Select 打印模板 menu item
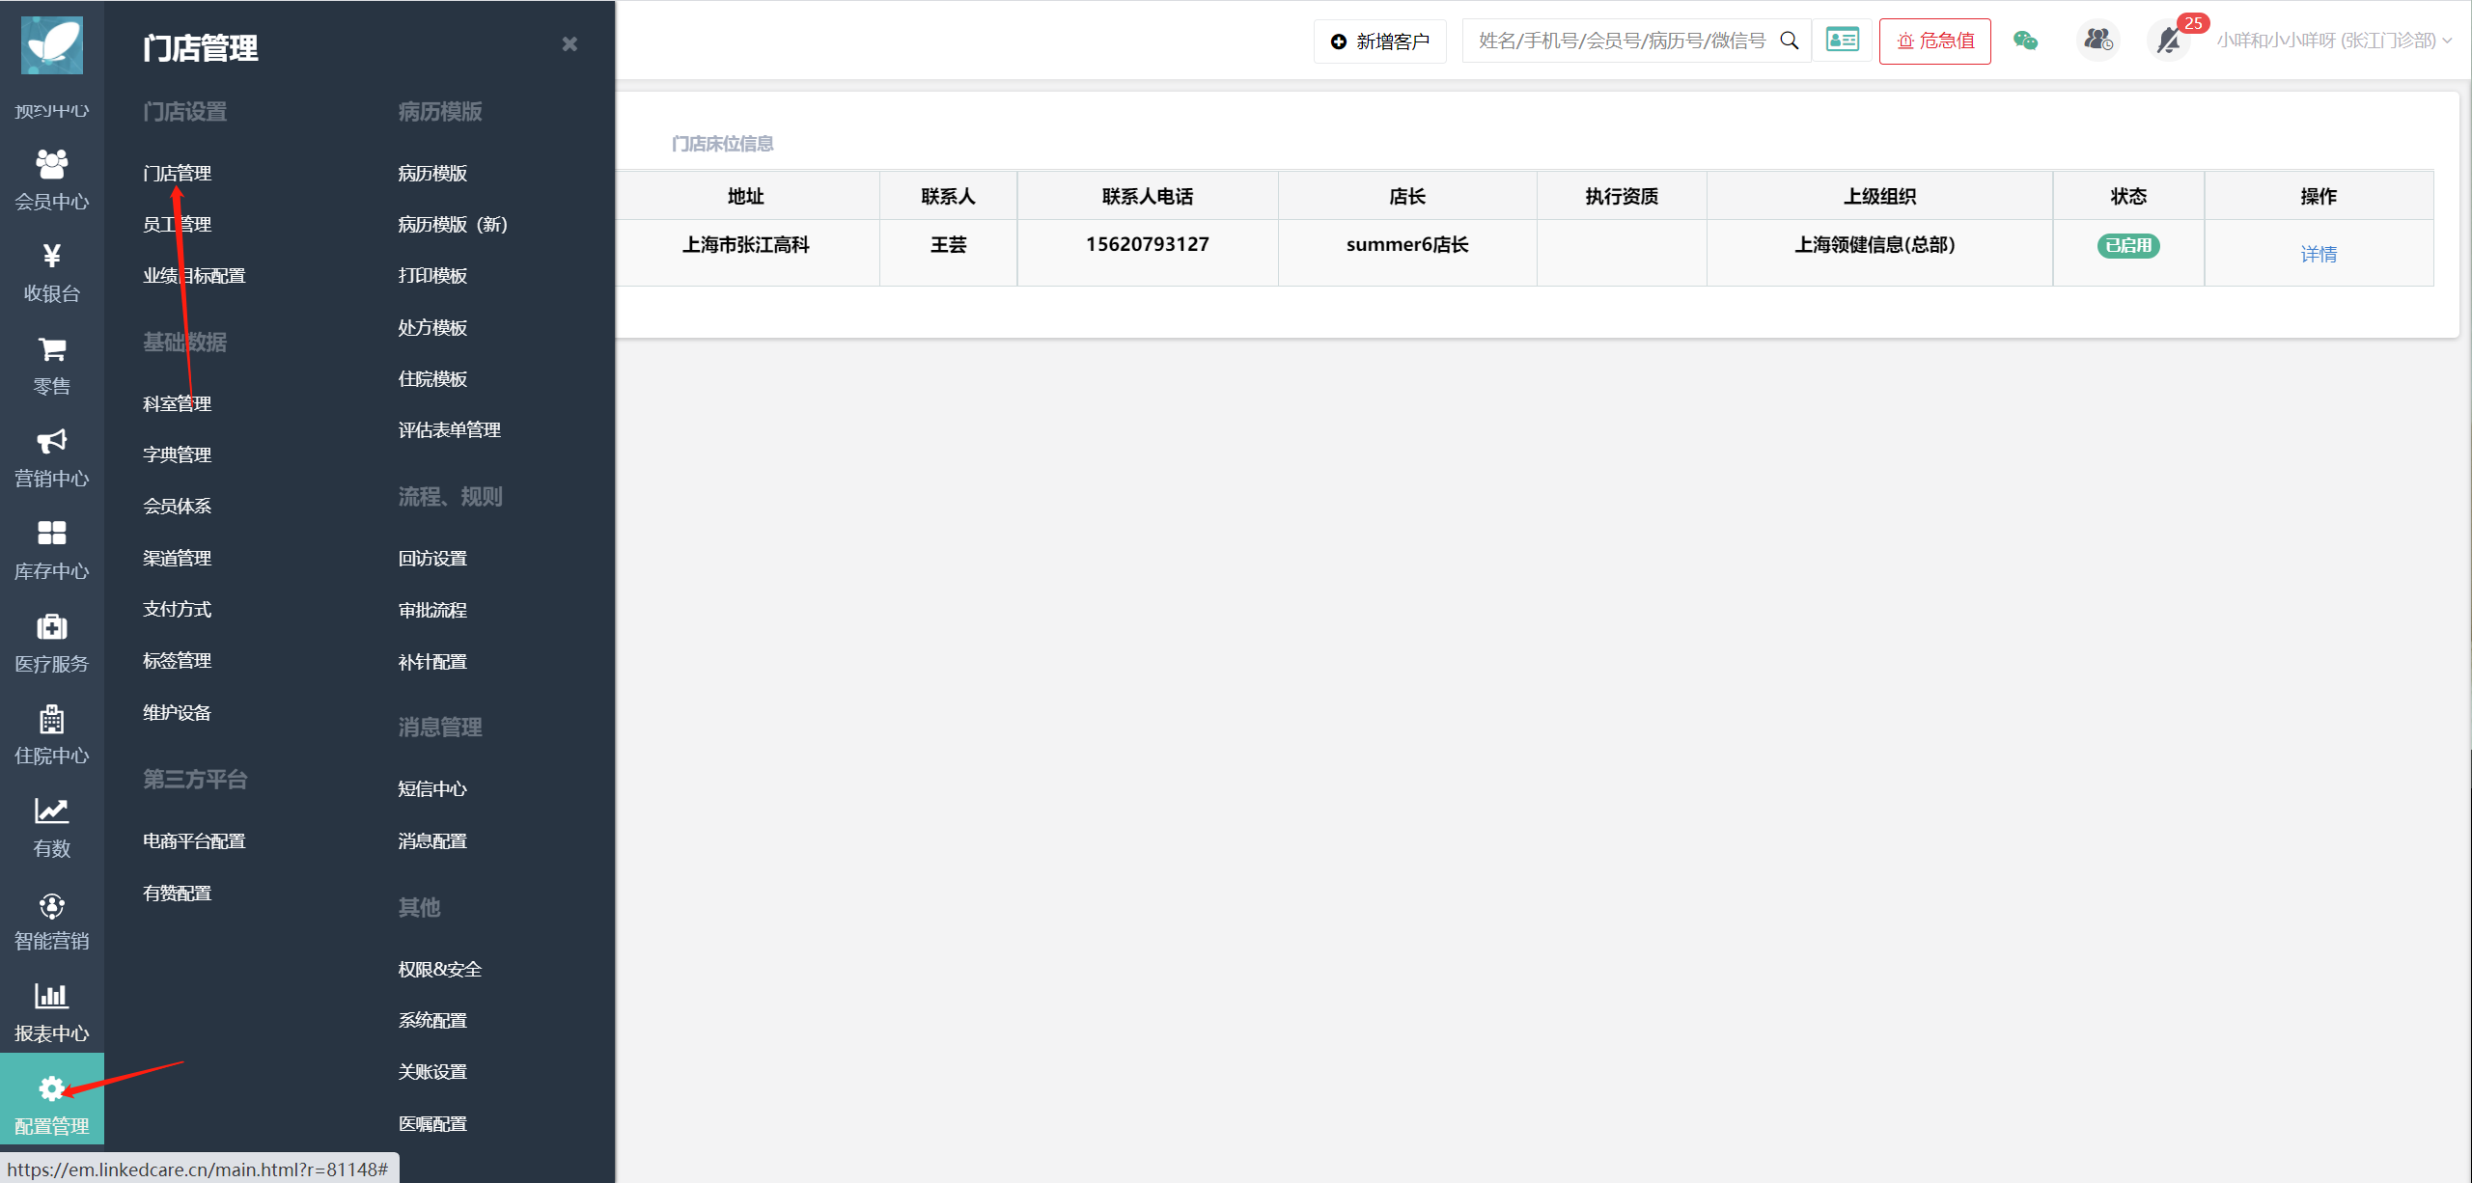This screenshot has width=2472, height=1183. click(432, 275)
